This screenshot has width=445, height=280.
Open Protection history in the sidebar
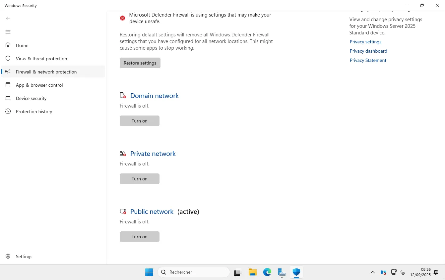[x=34, y=112]
